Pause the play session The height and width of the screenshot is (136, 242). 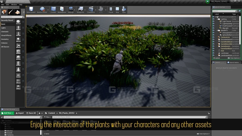point(111,10)
